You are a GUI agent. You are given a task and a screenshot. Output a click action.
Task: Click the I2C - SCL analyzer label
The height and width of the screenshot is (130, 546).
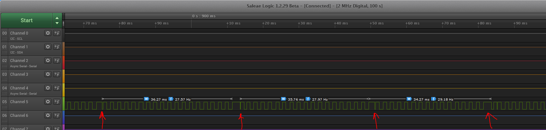(16, 39)
